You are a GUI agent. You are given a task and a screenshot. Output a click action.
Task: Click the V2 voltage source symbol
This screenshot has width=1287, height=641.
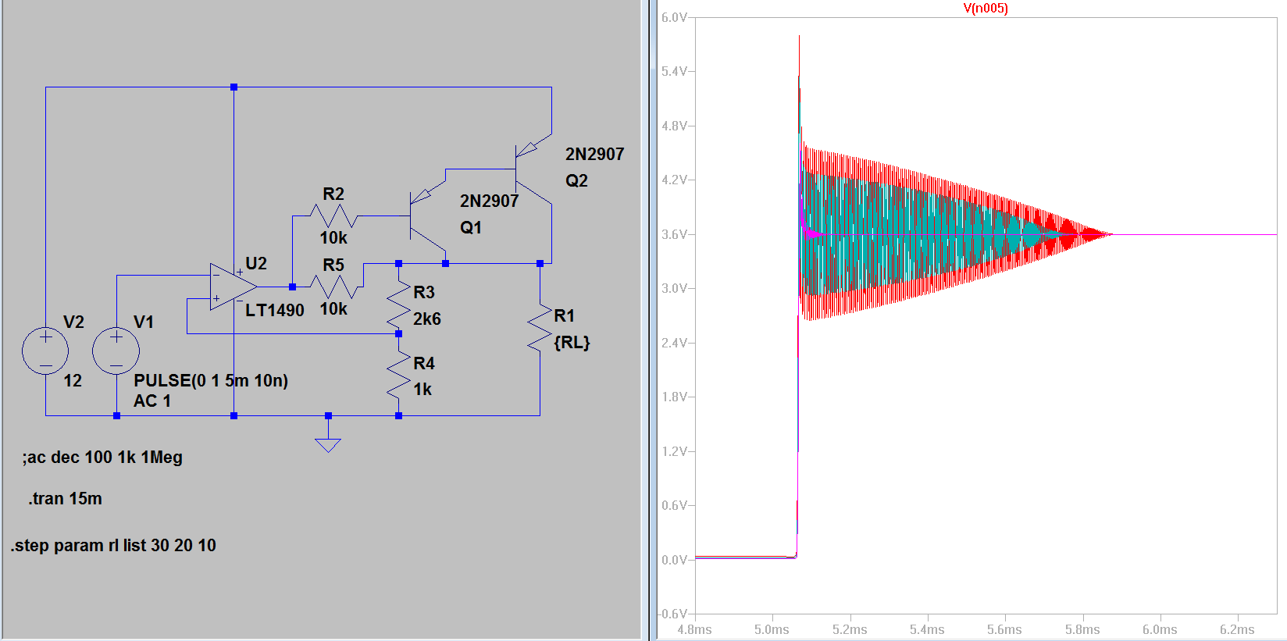pos(45,351)
